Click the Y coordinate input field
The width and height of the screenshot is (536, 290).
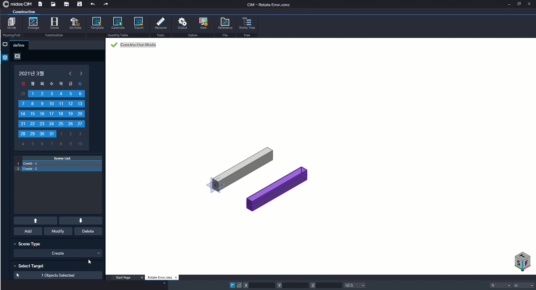click(x=295, y=285)
